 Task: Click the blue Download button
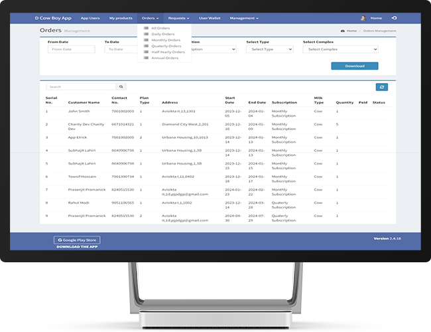355,66
